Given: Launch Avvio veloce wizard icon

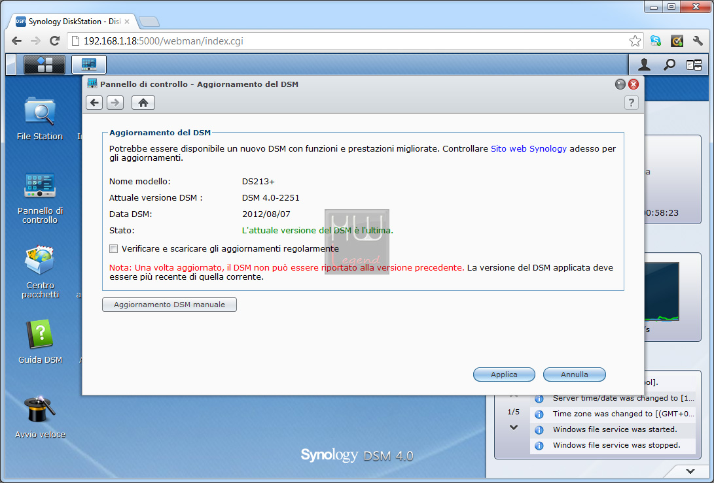Looking at the screenshot, I should 40,417.
